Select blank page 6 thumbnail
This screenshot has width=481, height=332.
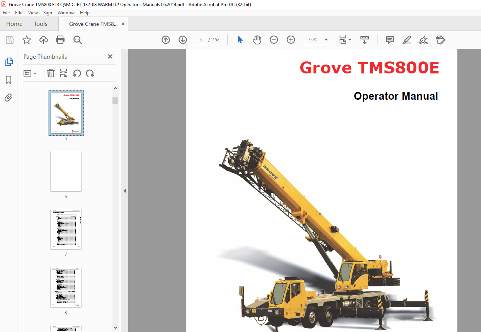(x=66, y=171)
